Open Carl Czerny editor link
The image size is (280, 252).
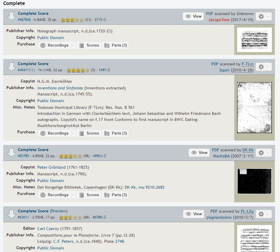click(48, 229)
